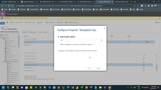Select Tablet radio for Read-only Grid
Screen dimensions: 161x90
click(129, 39)
